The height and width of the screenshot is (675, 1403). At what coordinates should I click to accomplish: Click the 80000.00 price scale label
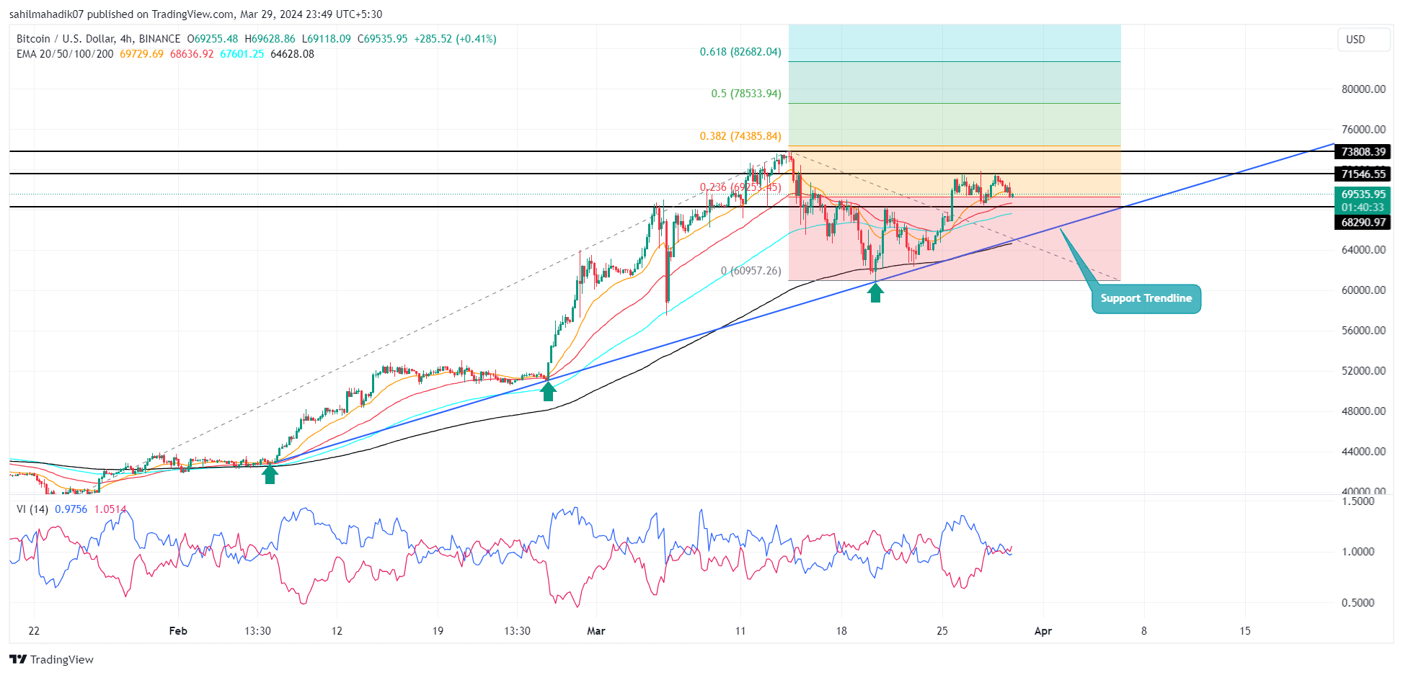tap(1363, 89)
